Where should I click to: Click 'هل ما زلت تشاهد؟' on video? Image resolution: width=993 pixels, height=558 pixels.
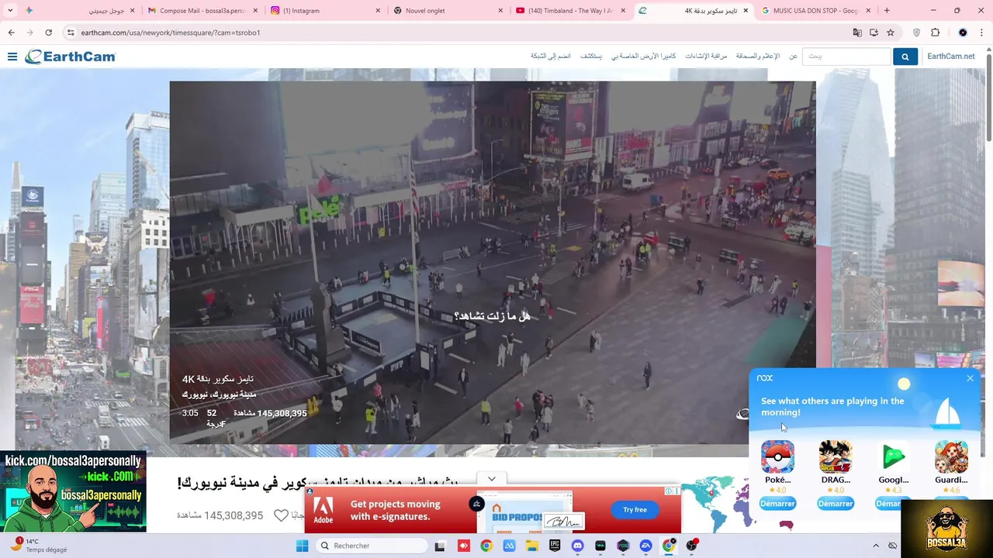click(x=492, y=316)
